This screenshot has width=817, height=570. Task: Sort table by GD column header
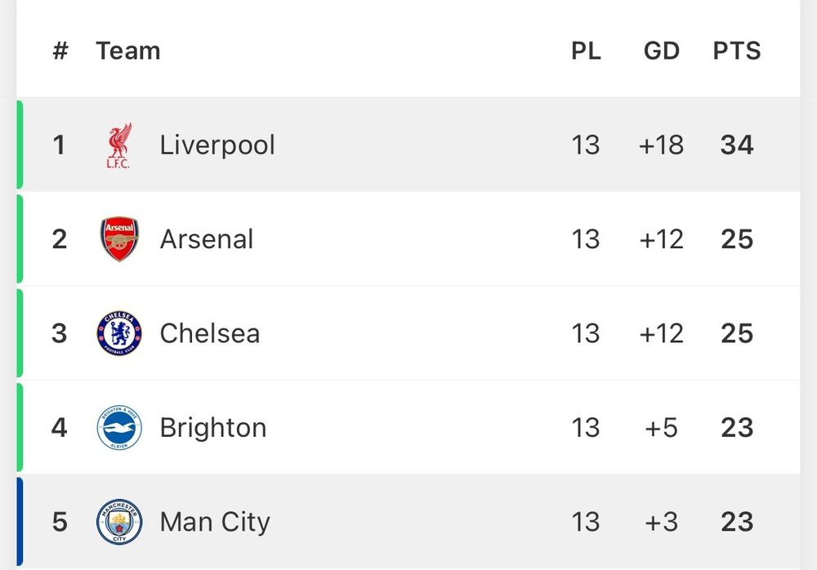(x=662, y=51)
